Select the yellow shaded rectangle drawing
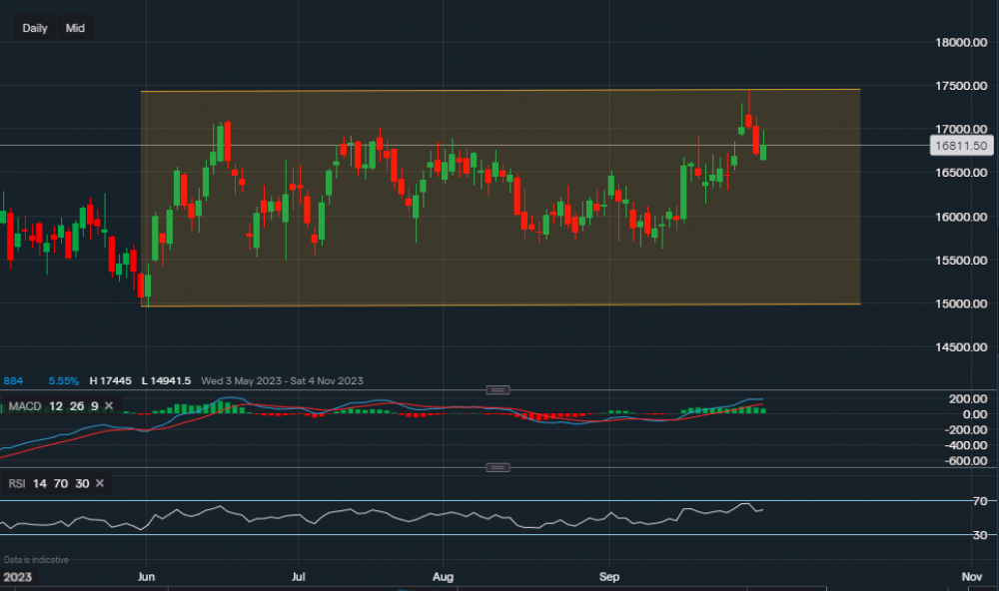 (499, 250)
